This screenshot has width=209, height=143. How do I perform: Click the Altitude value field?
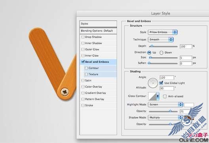coord(167,88)
